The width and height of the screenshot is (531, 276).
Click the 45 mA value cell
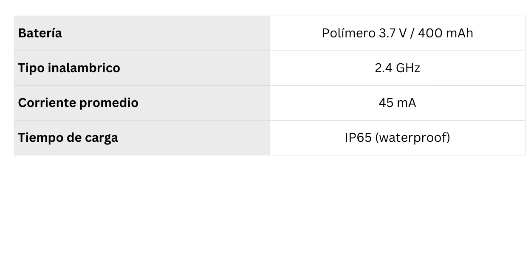click(397, 103)
